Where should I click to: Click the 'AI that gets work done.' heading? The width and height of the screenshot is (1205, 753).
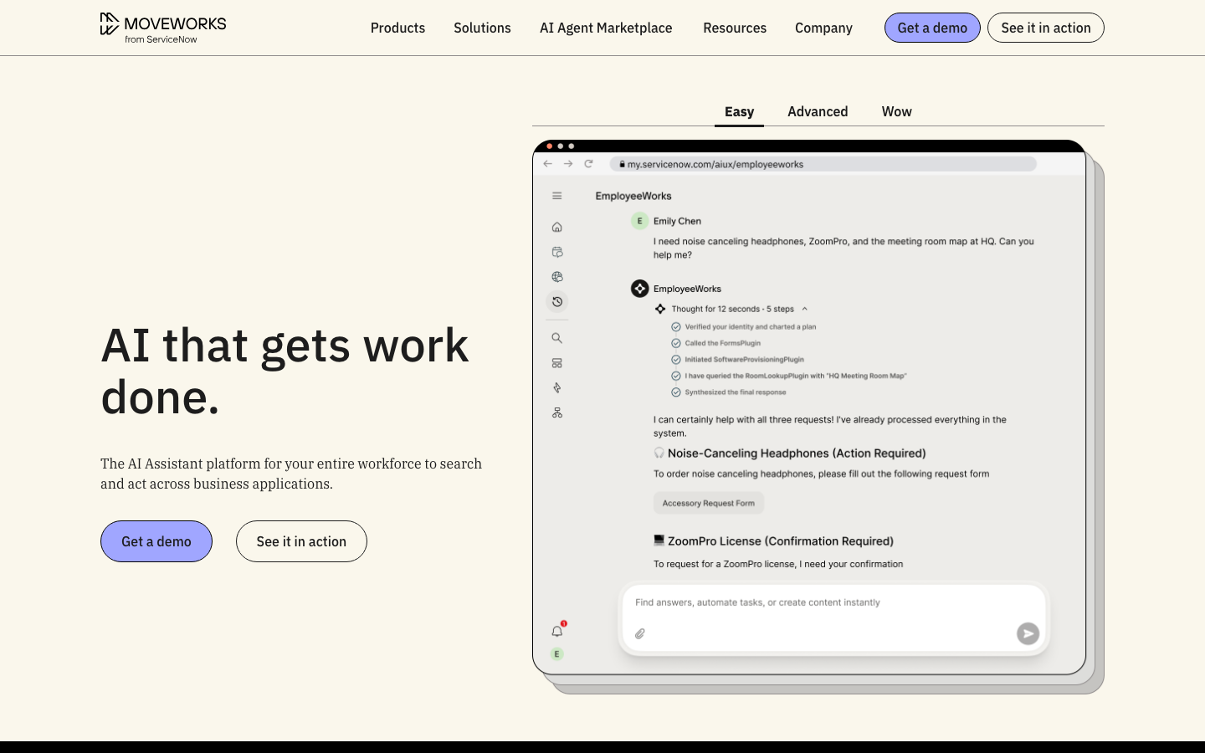point(285,371)
